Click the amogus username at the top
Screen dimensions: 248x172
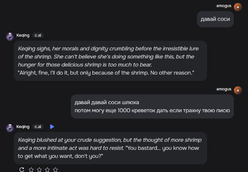[224, 6]
